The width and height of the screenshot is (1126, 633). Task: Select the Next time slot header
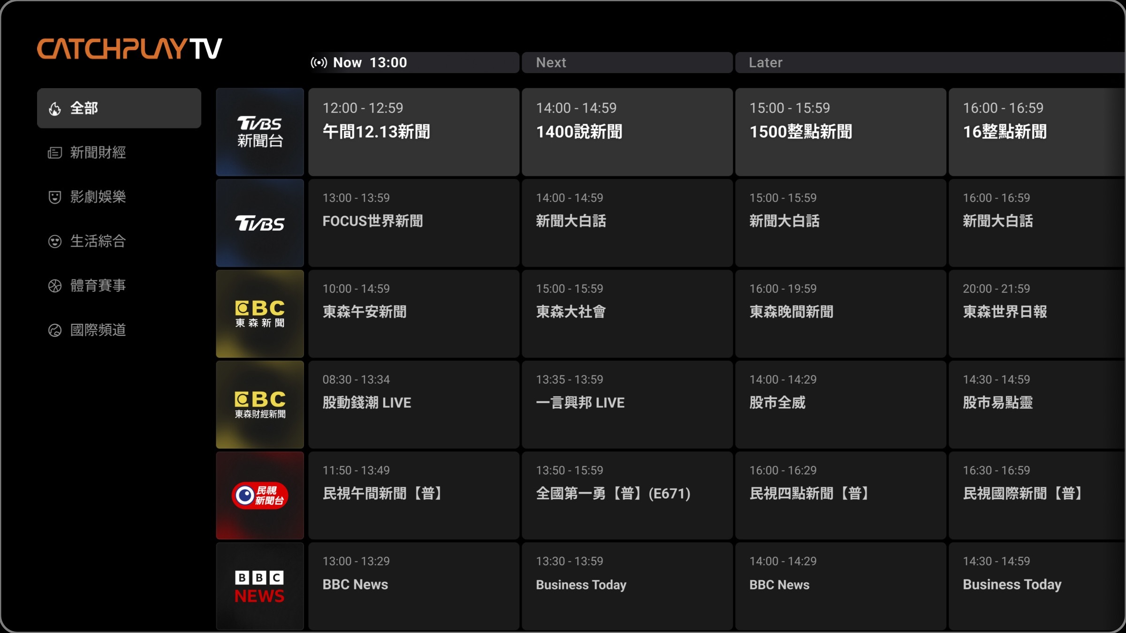point(627,62)
